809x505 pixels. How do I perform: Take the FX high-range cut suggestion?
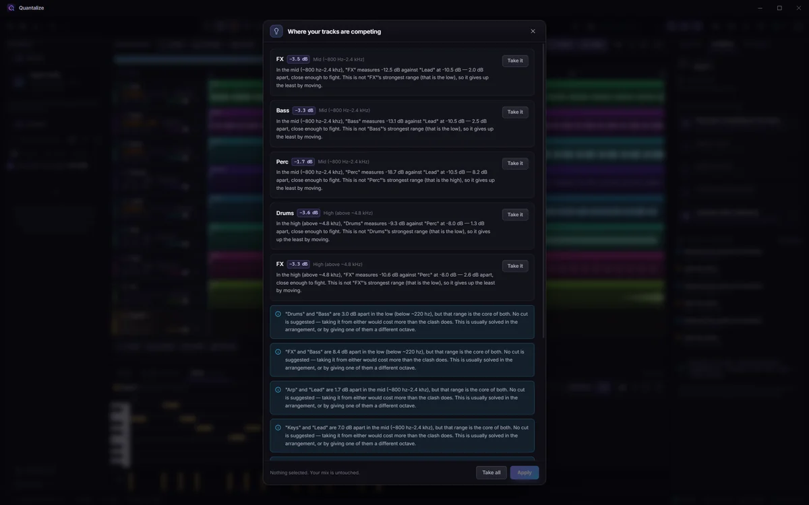pyautogui.click(x=515, y=266)
